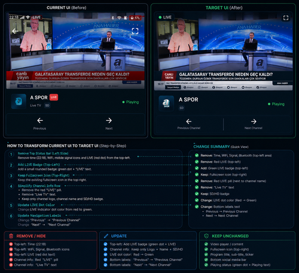
Task: Click 'Channel info: Keep only Logo + Name' row
Action: [146, 249]
